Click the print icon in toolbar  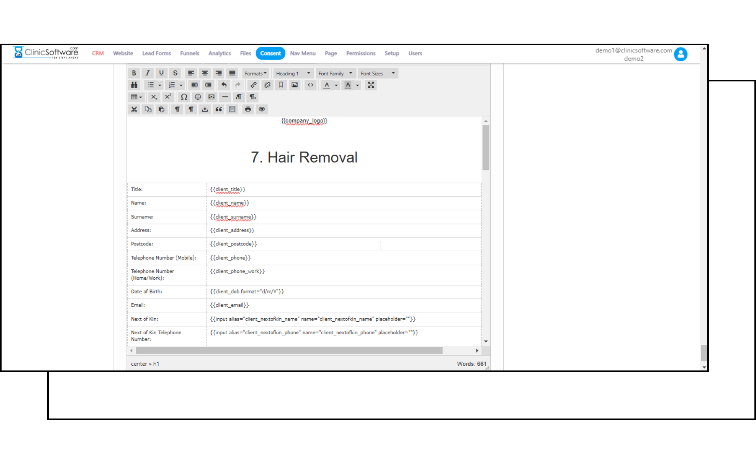(x=248, y=109)
